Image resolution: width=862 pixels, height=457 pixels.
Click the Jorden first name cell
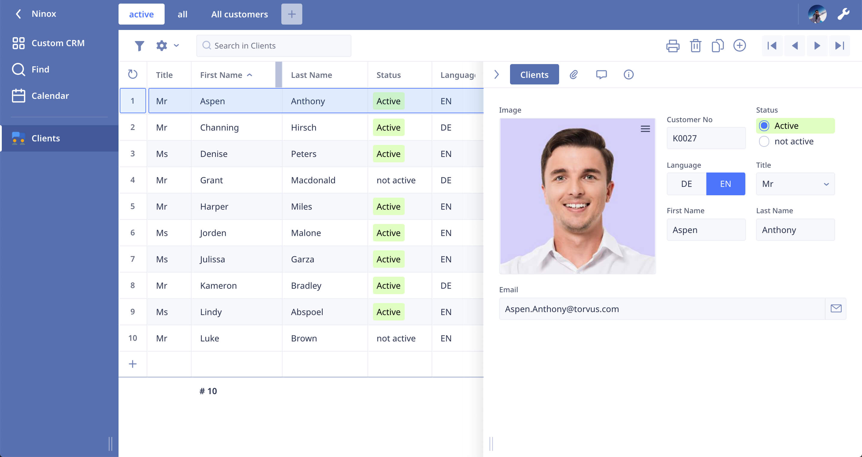pos(236,233)
